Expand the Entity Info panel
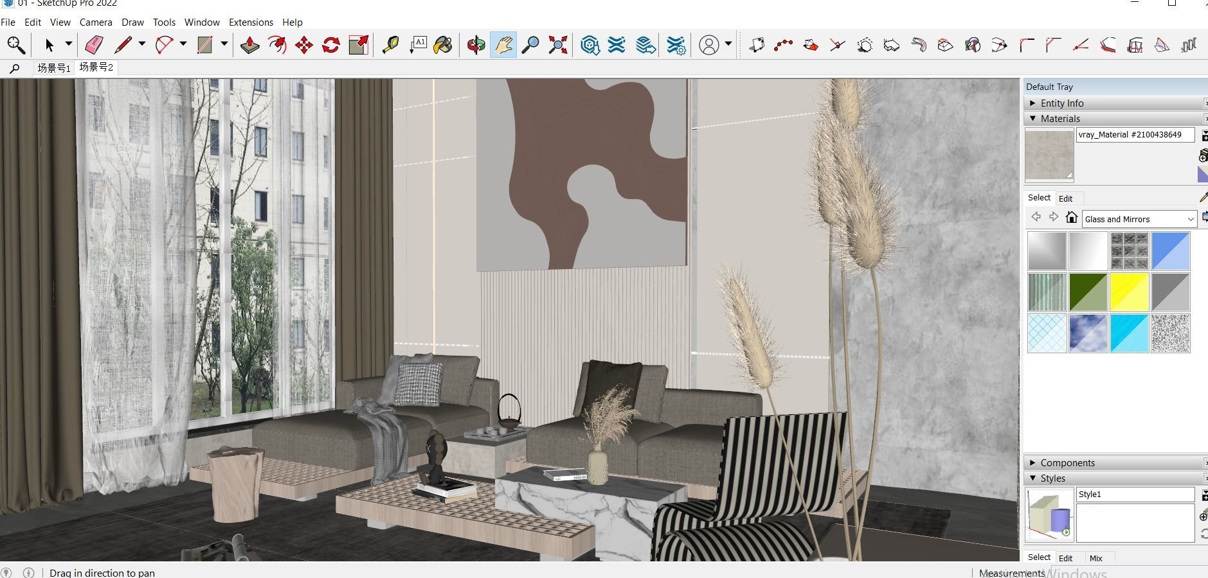 tap(1032, 103)
